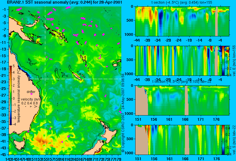Click the '500' depth label on top section
The height and width of the screenshot is (161, 236).
(x=130, y=20)
